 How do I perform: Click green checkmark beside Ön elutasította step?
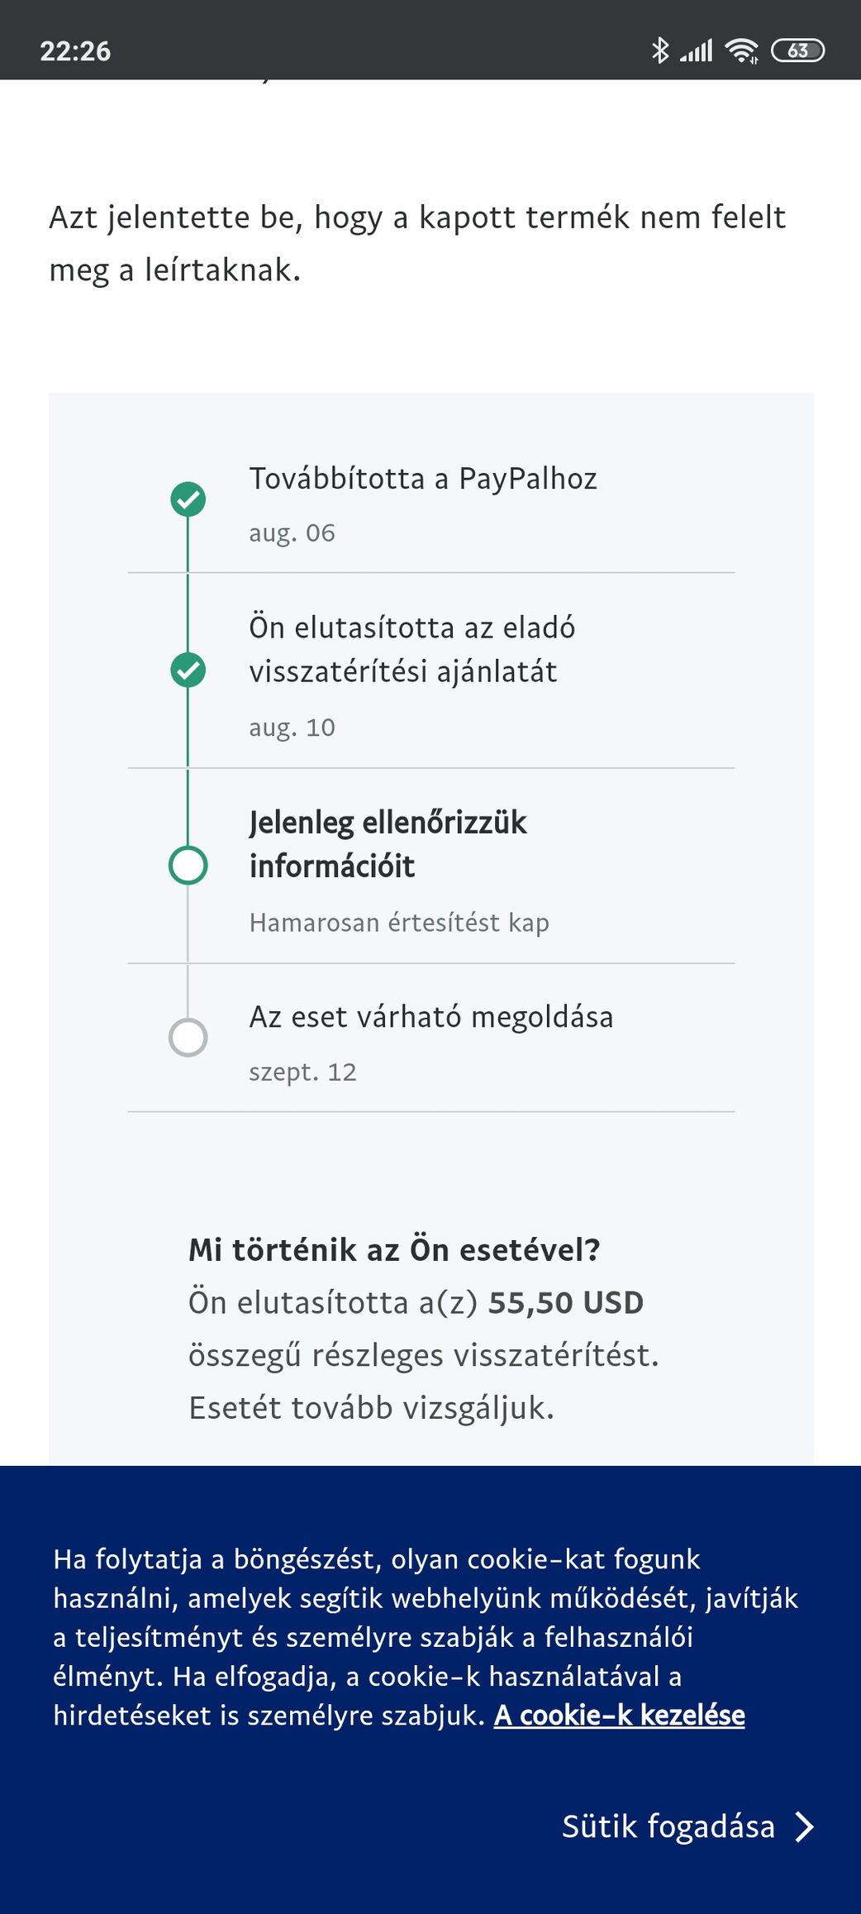(x=188, y=670)
